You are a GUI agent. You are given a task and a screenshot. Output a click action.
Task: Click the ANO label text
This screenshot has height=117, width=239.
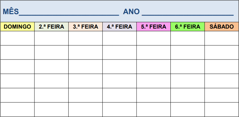pos(131,12)
